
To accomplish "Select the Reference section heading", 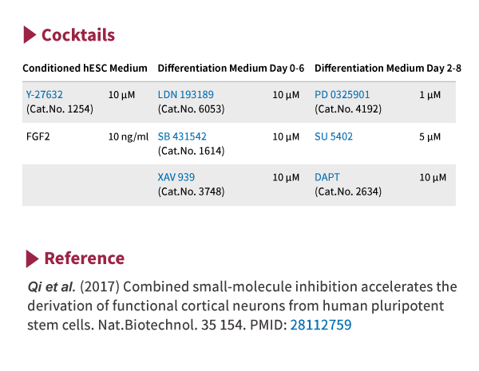I will click(x=85, y=259).
